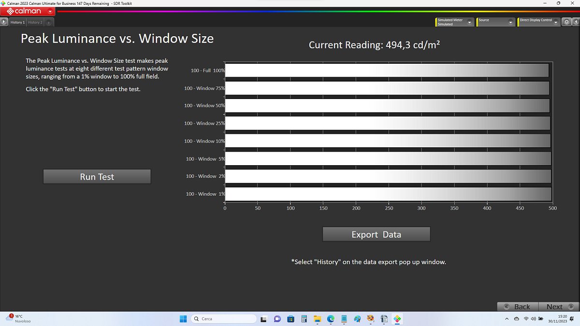Click the left-arrow panel icon beside the gear
The image size is (580, 326).
click(x=575, y=22)
